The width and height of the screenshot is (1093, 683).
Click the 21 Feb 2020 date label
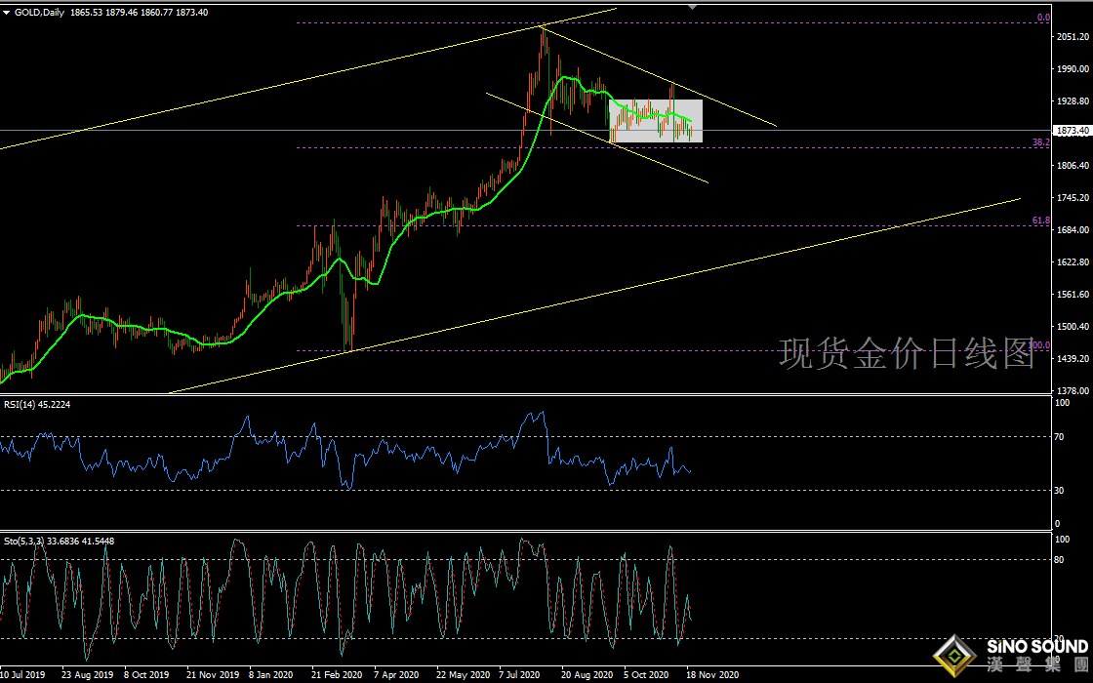click(x=338, y=674)
